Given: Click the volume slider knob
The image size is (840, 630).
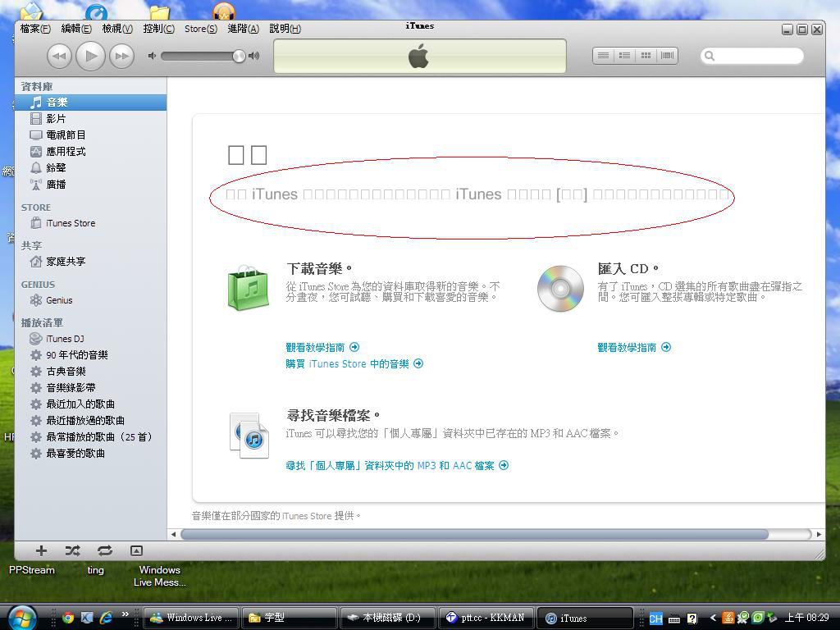Looking at the screenshot, I should click(x=239, y=56).
